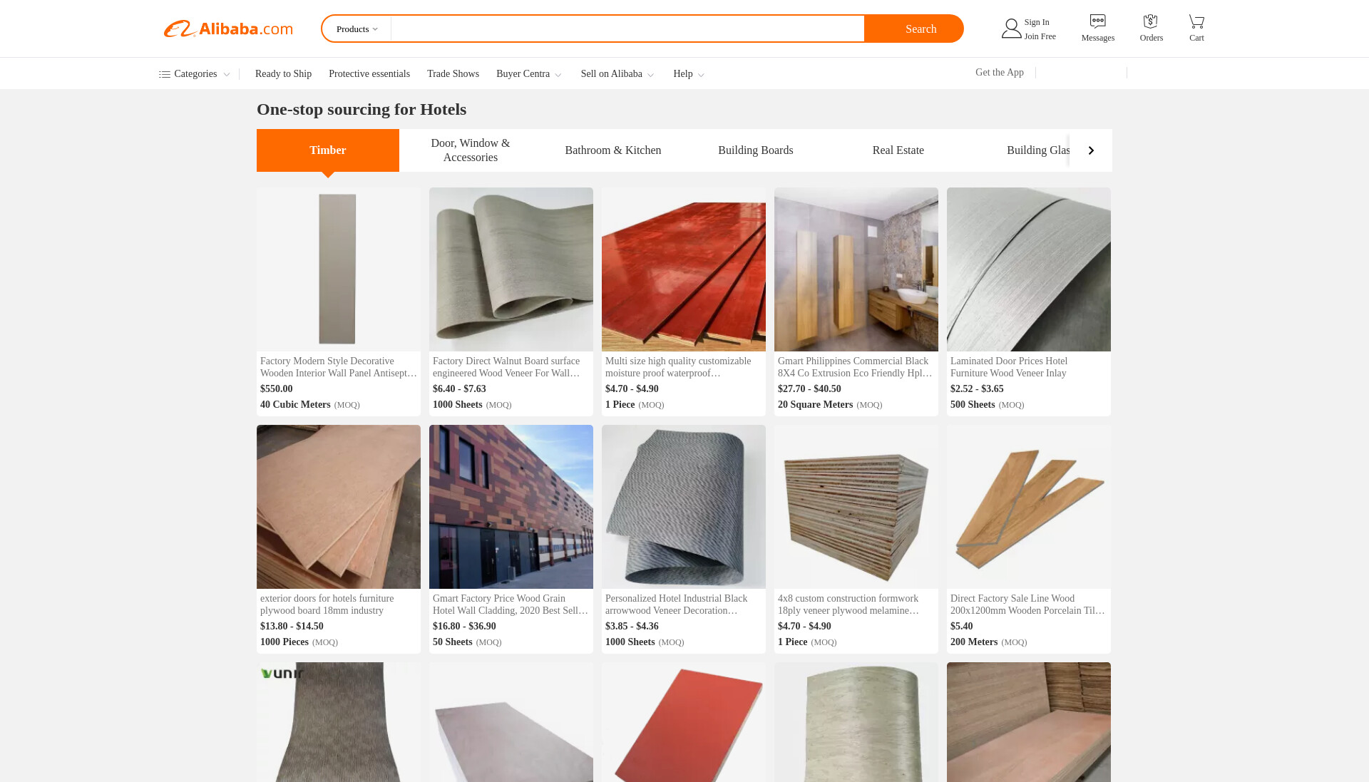Click price '$3.85 - $4.36'
The image size is (1369, 782).
(x=632, y=627)
